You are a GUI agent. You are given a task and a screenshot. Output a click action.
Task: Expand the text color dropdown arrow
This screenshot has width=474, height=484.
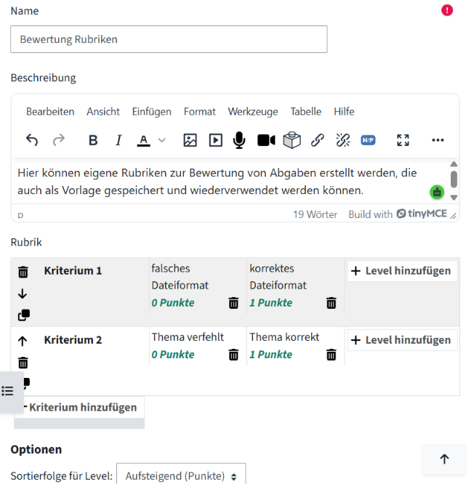162,140
